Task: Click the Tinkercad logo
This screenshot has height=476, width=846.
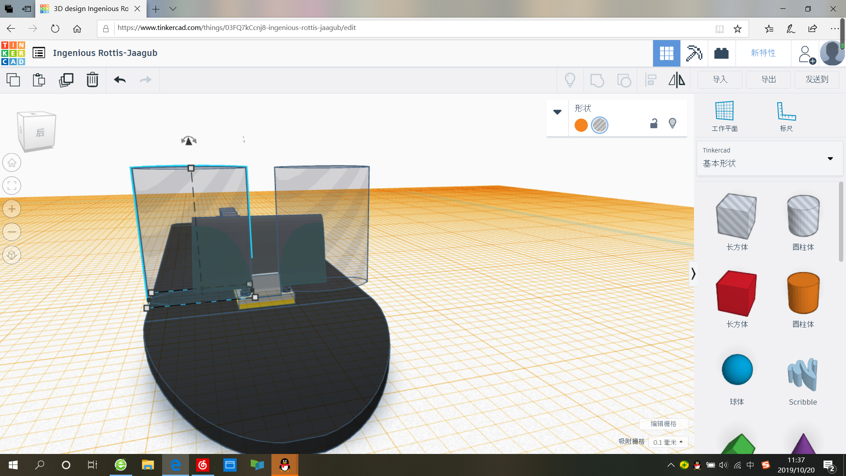Action: [x=13, y=53]
